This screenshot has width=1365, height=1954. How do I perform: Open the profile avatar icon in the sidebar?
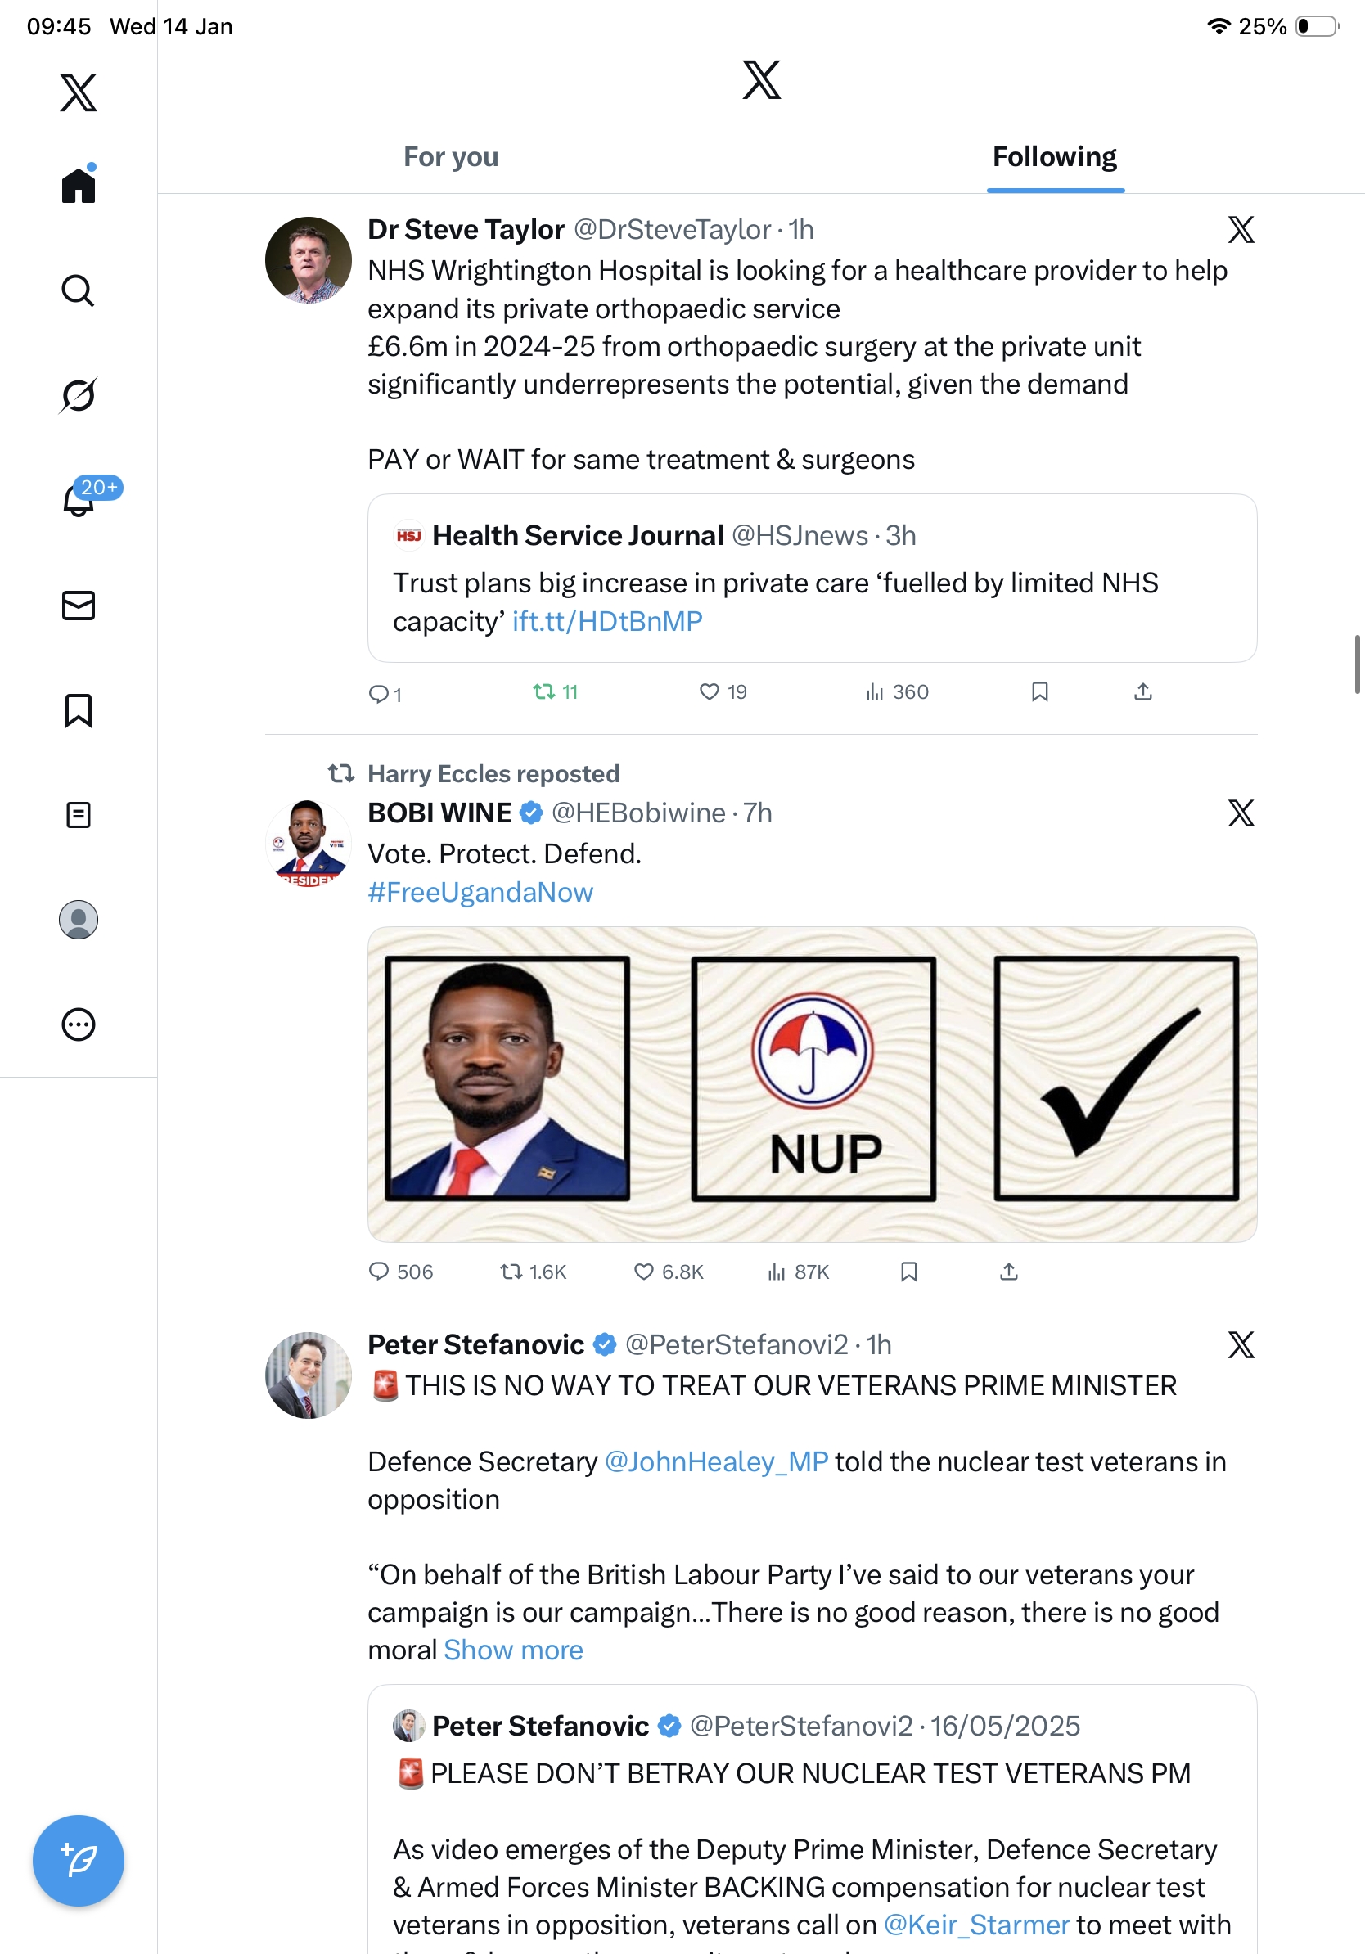79,919
